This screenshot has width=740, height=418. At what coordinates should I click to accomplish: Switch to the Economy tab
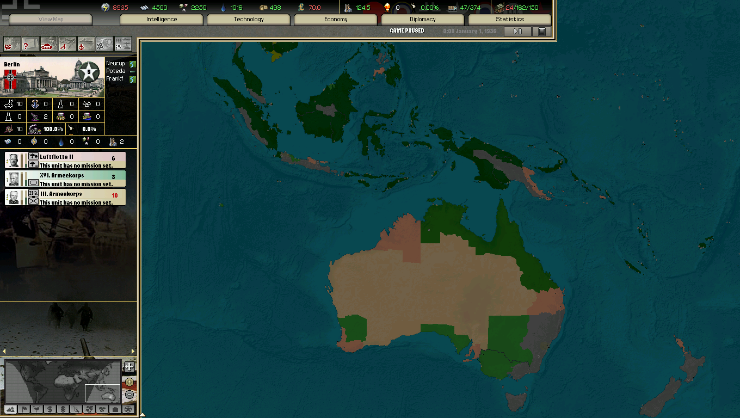[x=336, y=20]
